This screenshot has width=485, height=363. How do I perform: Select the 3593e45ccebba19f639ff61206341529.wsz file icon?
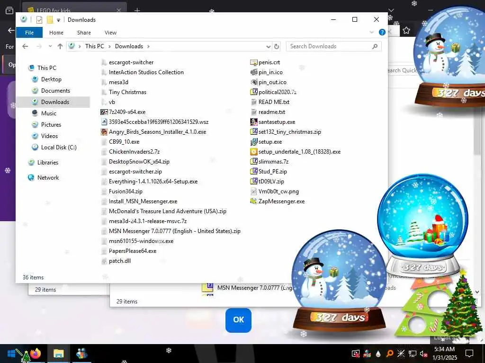point(104,122)
